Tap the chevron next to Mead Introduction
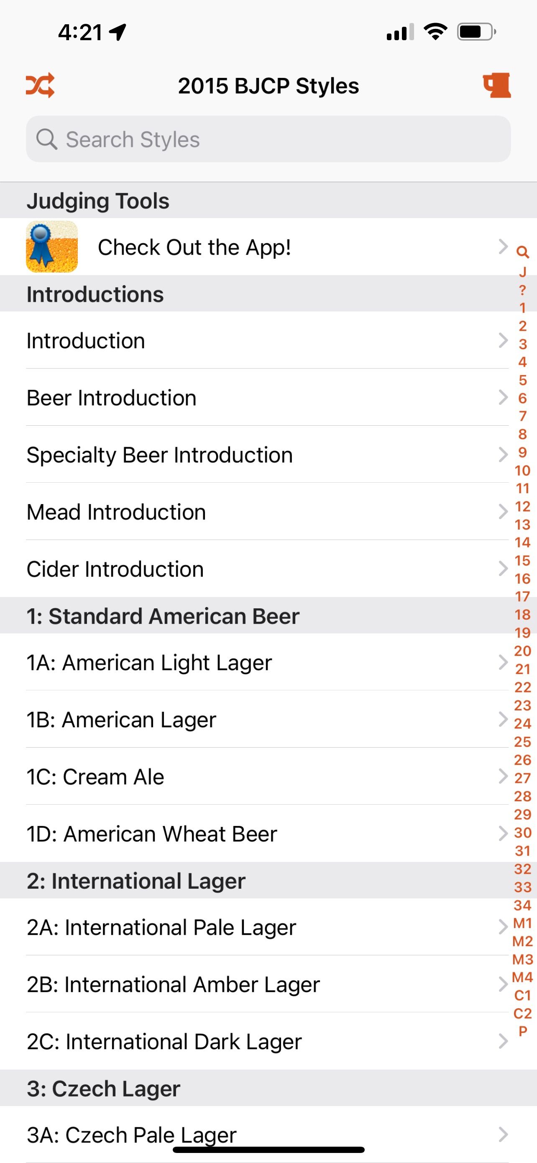537x1163 pixels. (503, 512)
